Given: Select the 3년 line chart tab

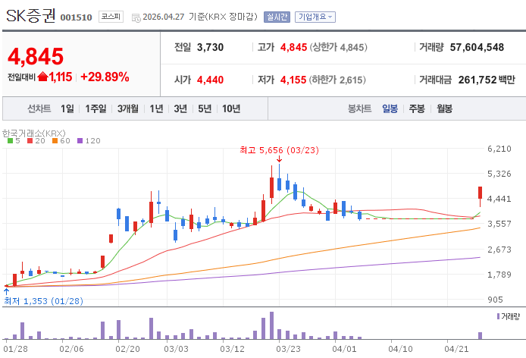Looking at the screenshot, I should [180, 108].
